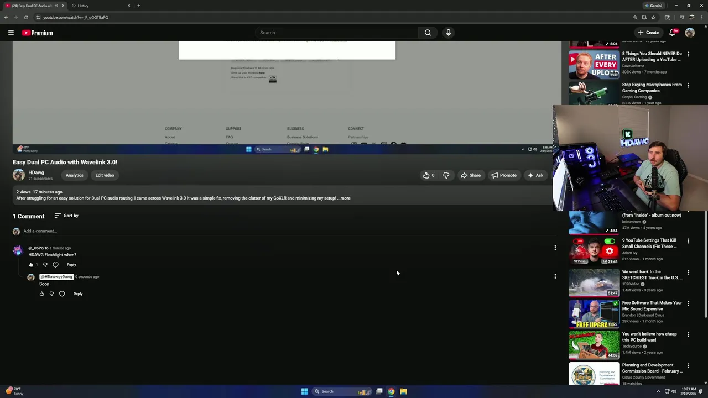The height and width of the screenshot is (398, 708).
Task: Open the Ask AI button
Action: coord(535,175)
